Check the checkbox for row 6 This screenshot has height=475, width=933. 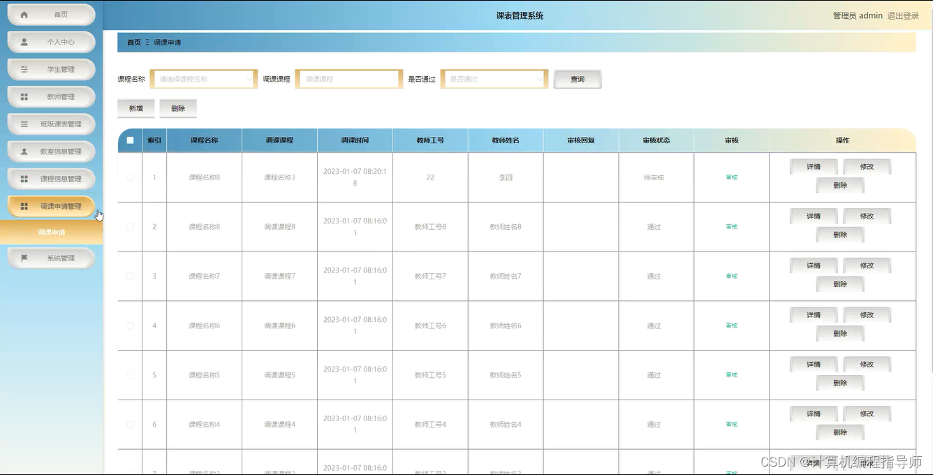click(130, 425)
